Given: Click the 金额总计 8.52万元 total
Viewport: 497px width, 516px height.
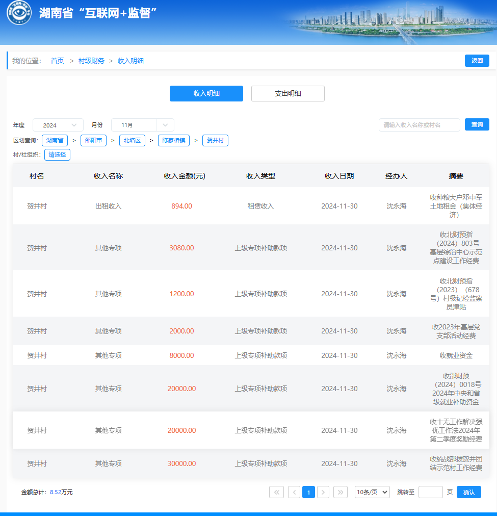Looking at the screenshot, I should tap(47, 492).
